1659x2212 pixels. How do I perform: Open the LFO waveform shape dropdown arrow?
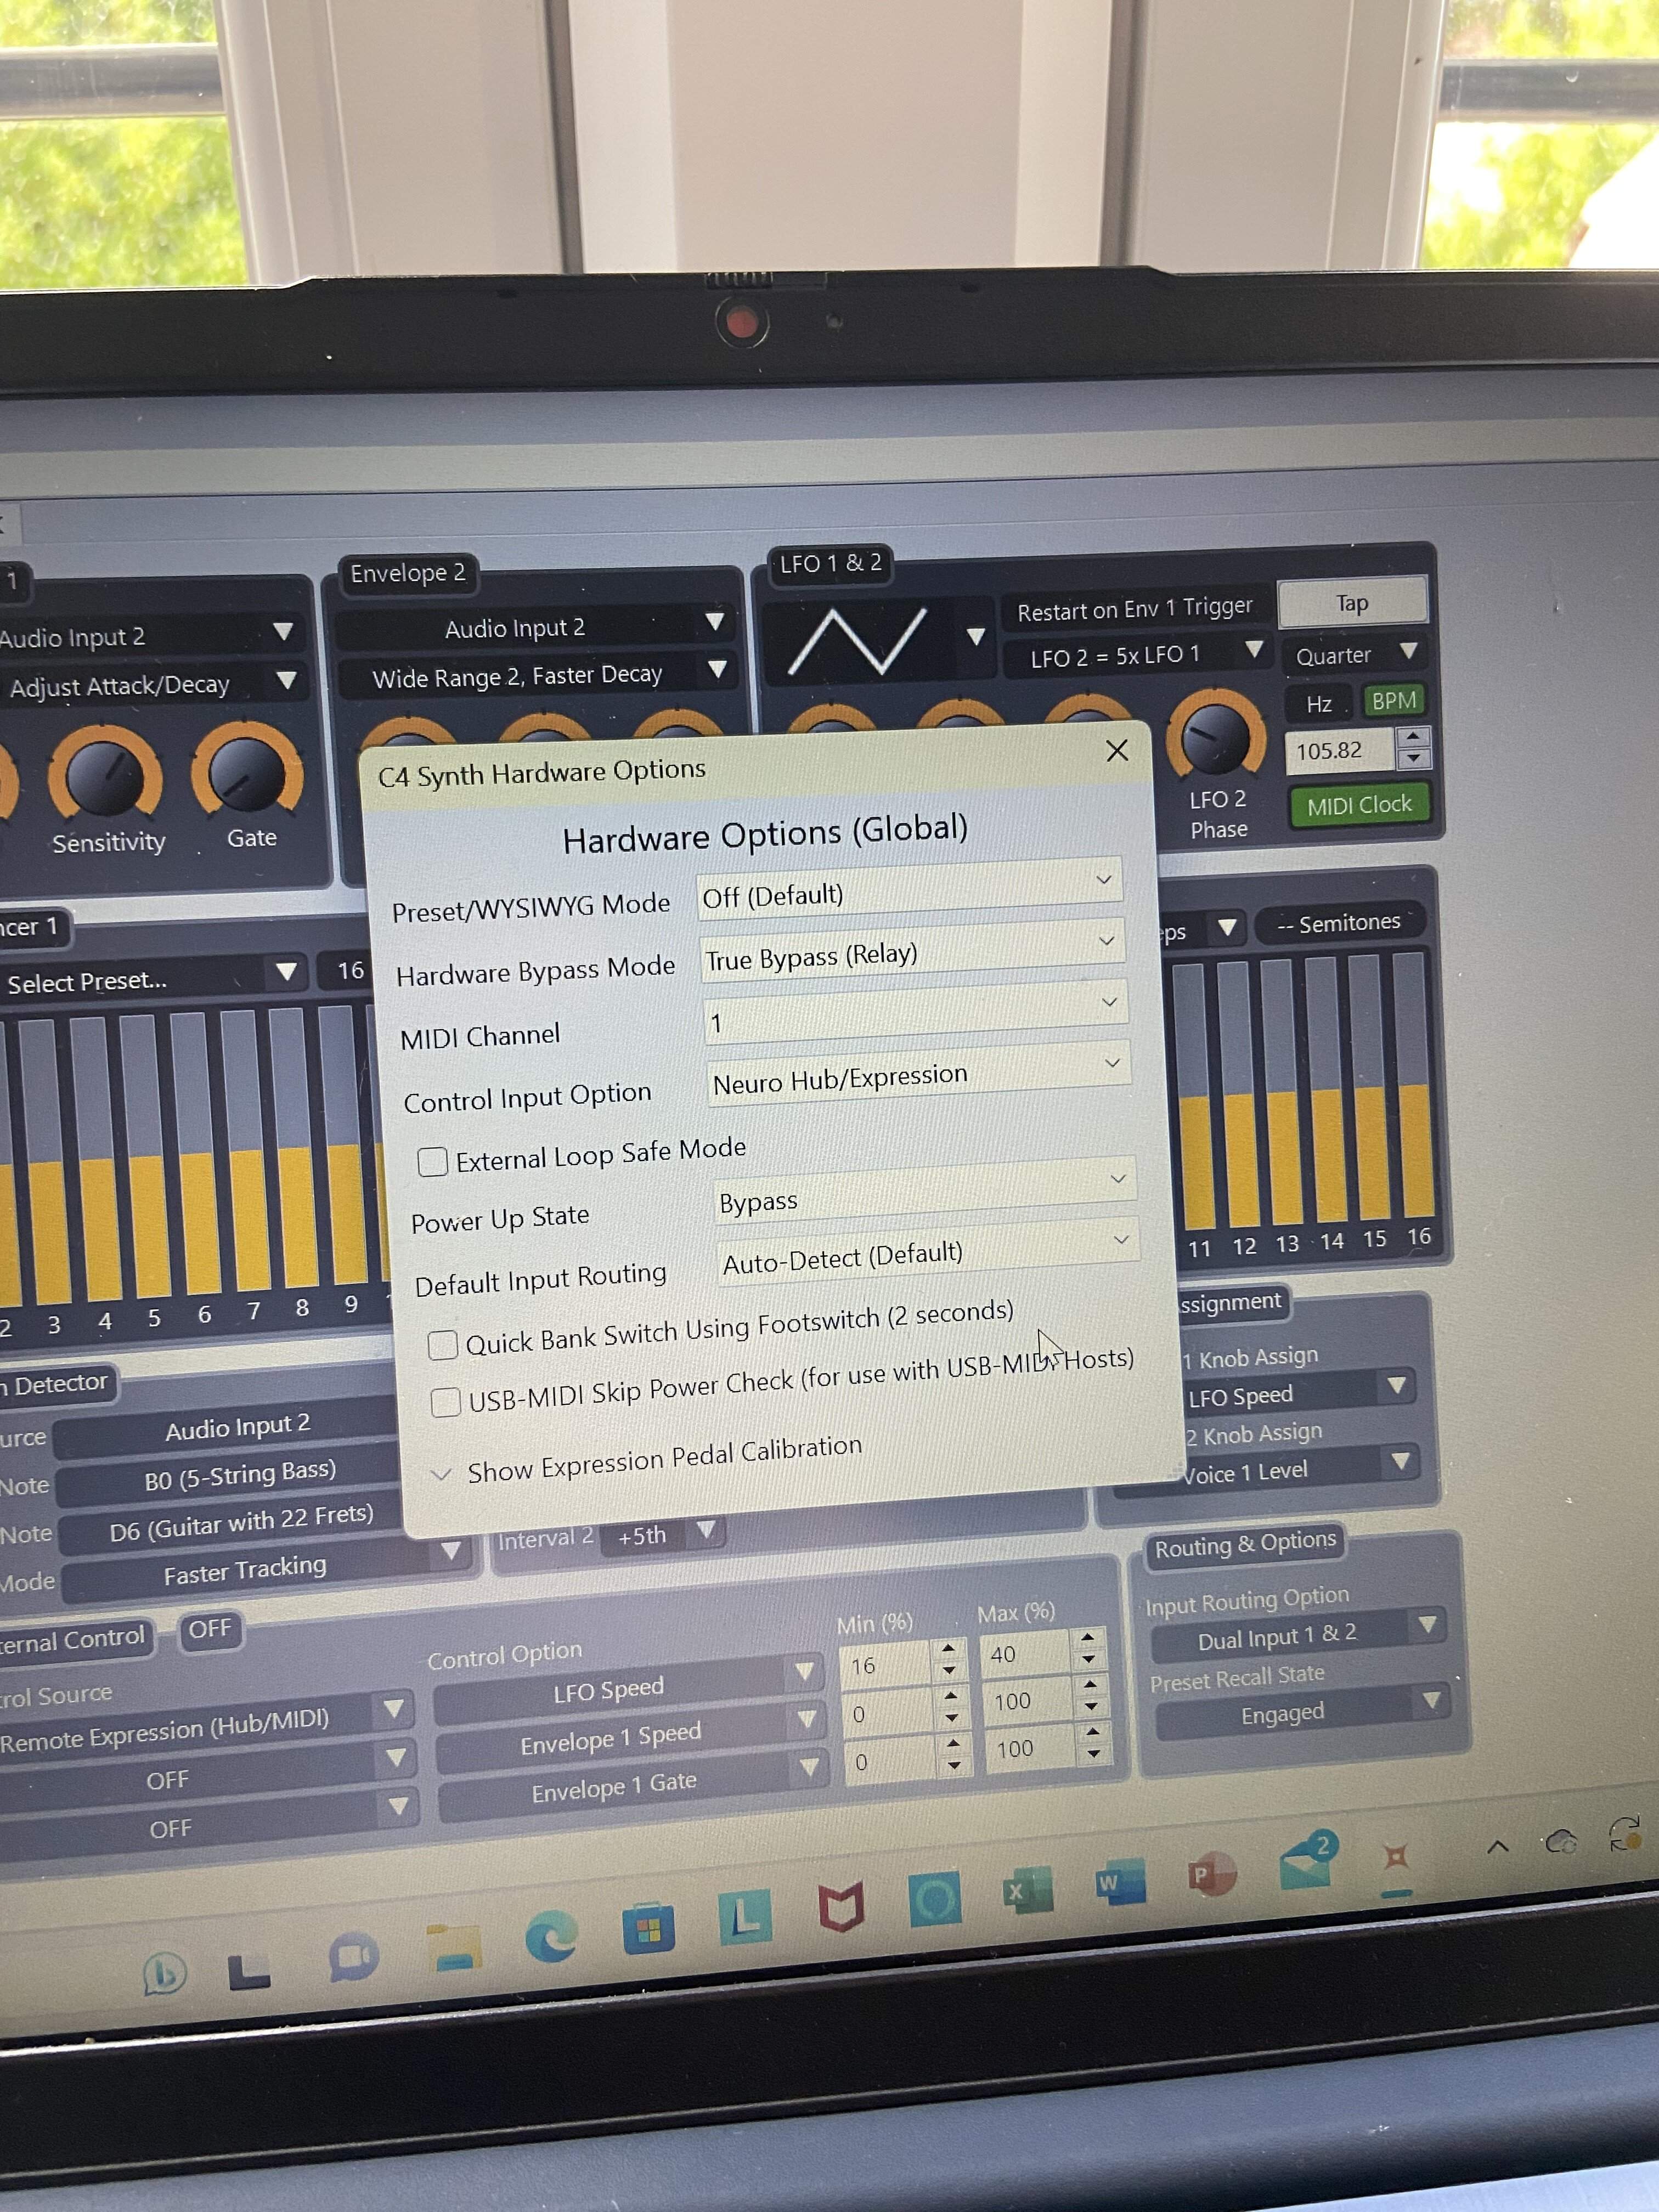976,636
